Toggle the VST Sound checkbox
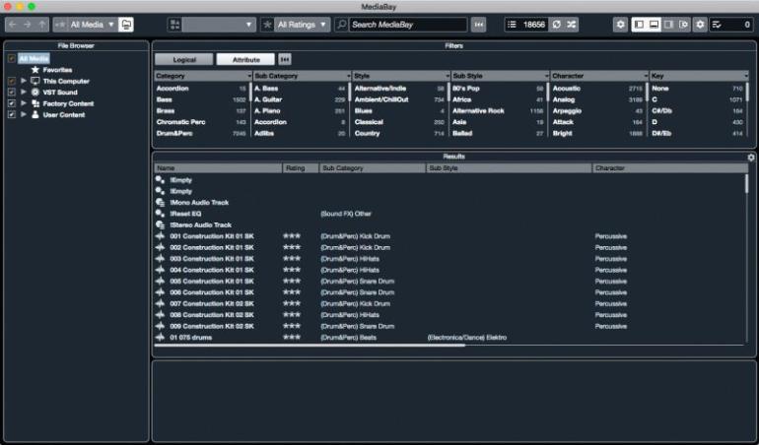 pos(12,93)
